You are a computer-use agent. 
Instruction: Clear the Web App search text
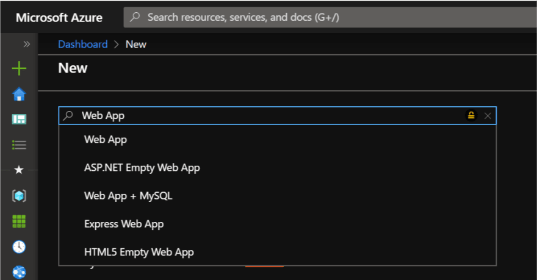coord(488,116)
